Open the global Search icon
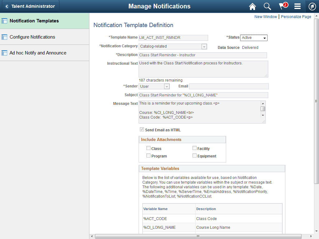The image size is (319, 239). point(267,6)
